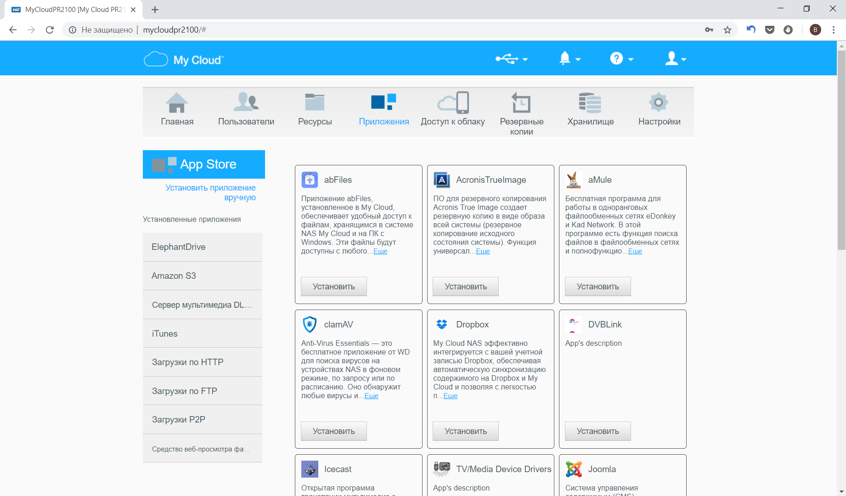846x496 pixels.
Task: Open the Chrome profile avatar
Action: [815, 30]
